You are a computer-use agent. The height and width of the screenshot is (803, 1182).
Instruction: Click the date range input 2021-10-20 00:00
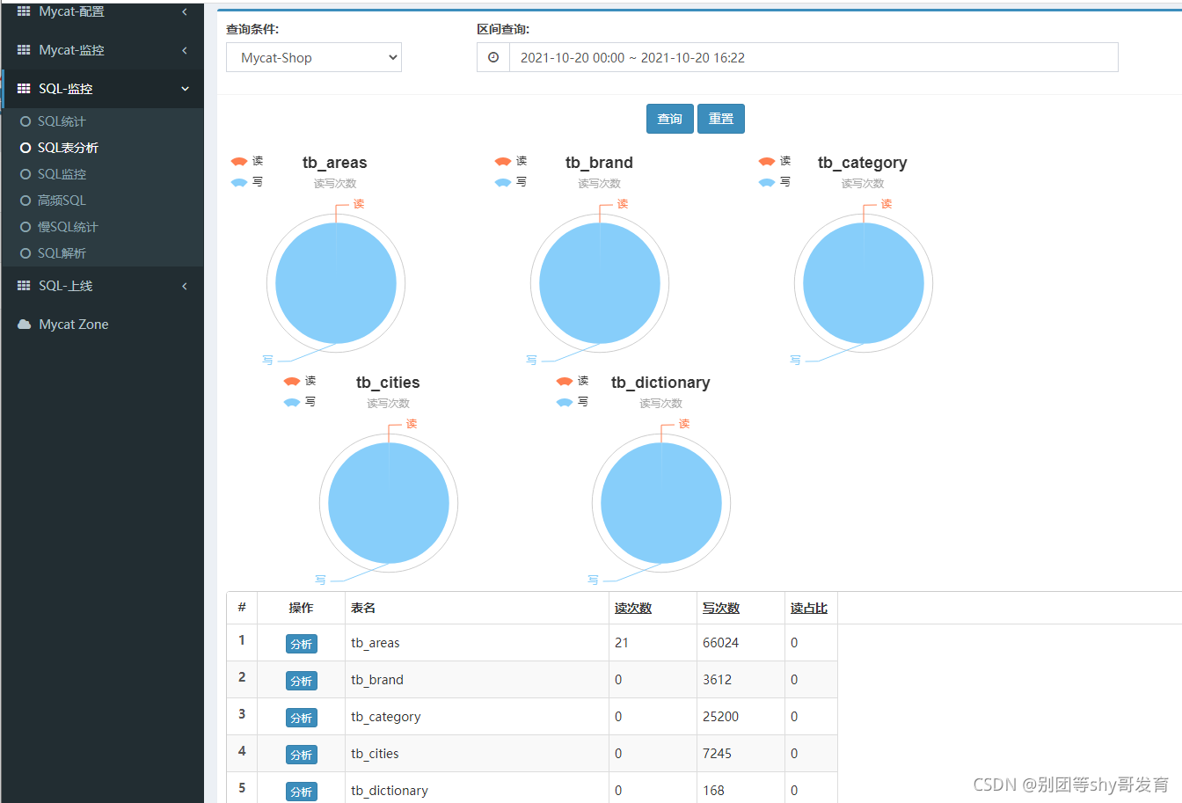(x=814, y=57)
